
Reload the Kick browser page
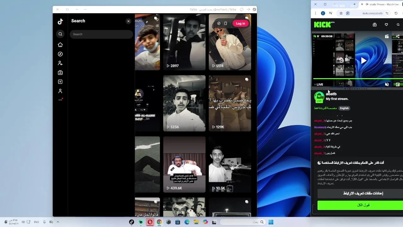tap(396, 13)
